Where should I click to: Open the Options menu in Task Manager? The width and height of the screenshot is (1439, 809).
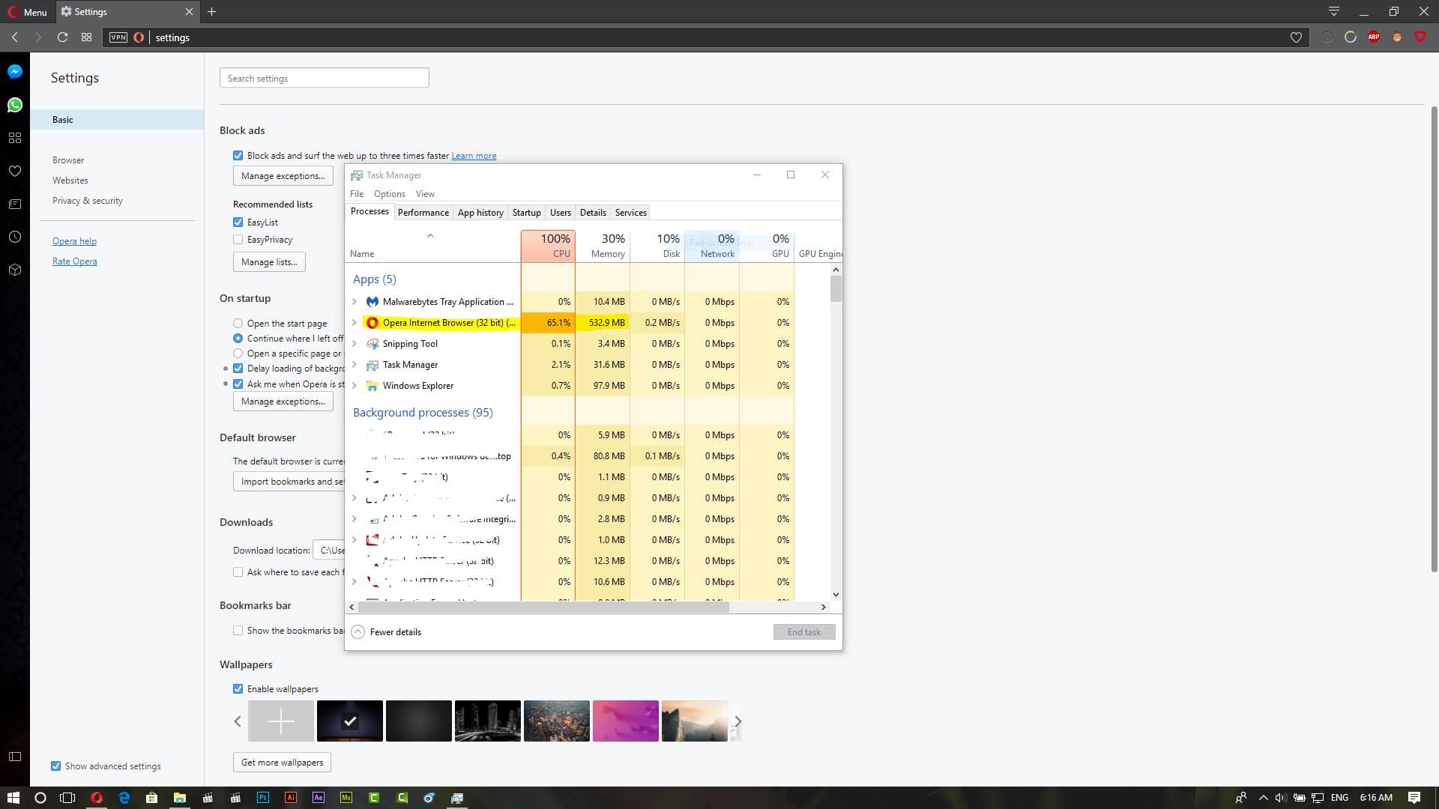[390, 194]
